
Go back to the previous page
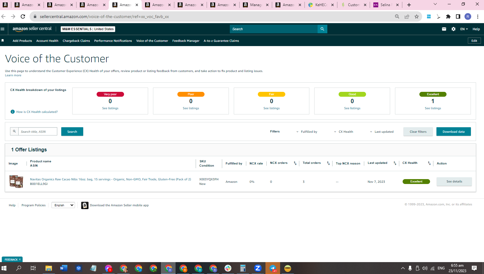pos(4,16)
